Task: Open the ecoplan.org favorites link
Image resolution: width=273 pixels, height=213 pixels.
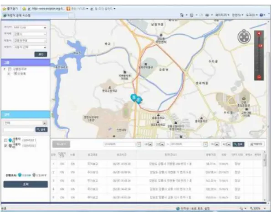Action: click(x=46, y=9)
